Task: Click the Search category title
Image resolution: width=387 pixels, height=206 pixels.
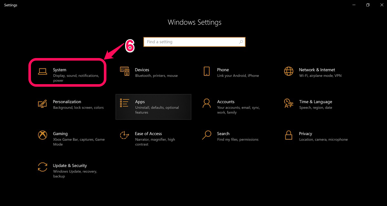Action: click(x=223, y=133)
